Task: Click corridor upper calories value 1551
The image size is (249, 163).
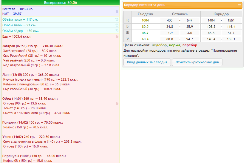Action: point(231,20)
